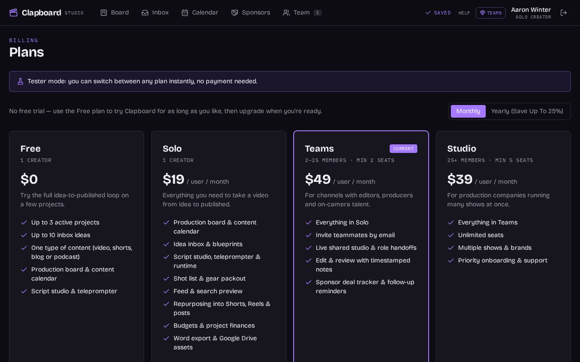Click checkmark beside Invite teammates by email
This screenshot has width=580, height=362.
point(309,235)
